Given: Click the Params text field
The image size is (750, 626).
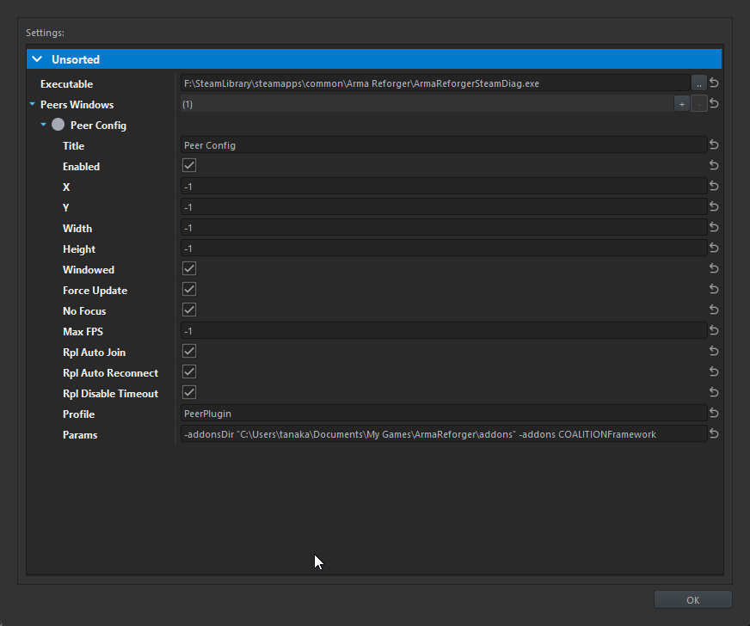Looking at the screenshot, I should point(443,434).
